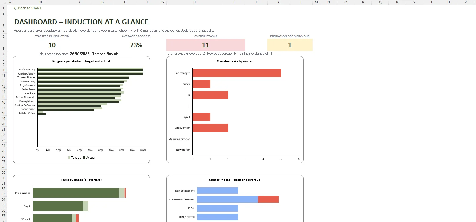This screenshot has height=222, width=476.
Task: Select column R header
Action: click(x=397, y=2)
